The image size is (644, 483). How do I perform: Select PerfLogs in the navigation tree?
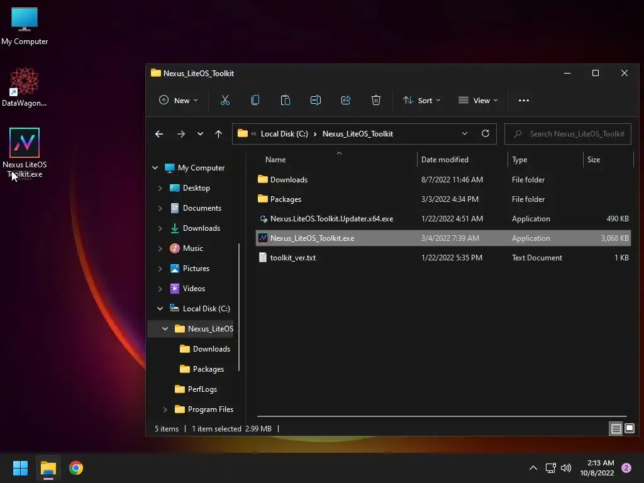tap(196, 389)
